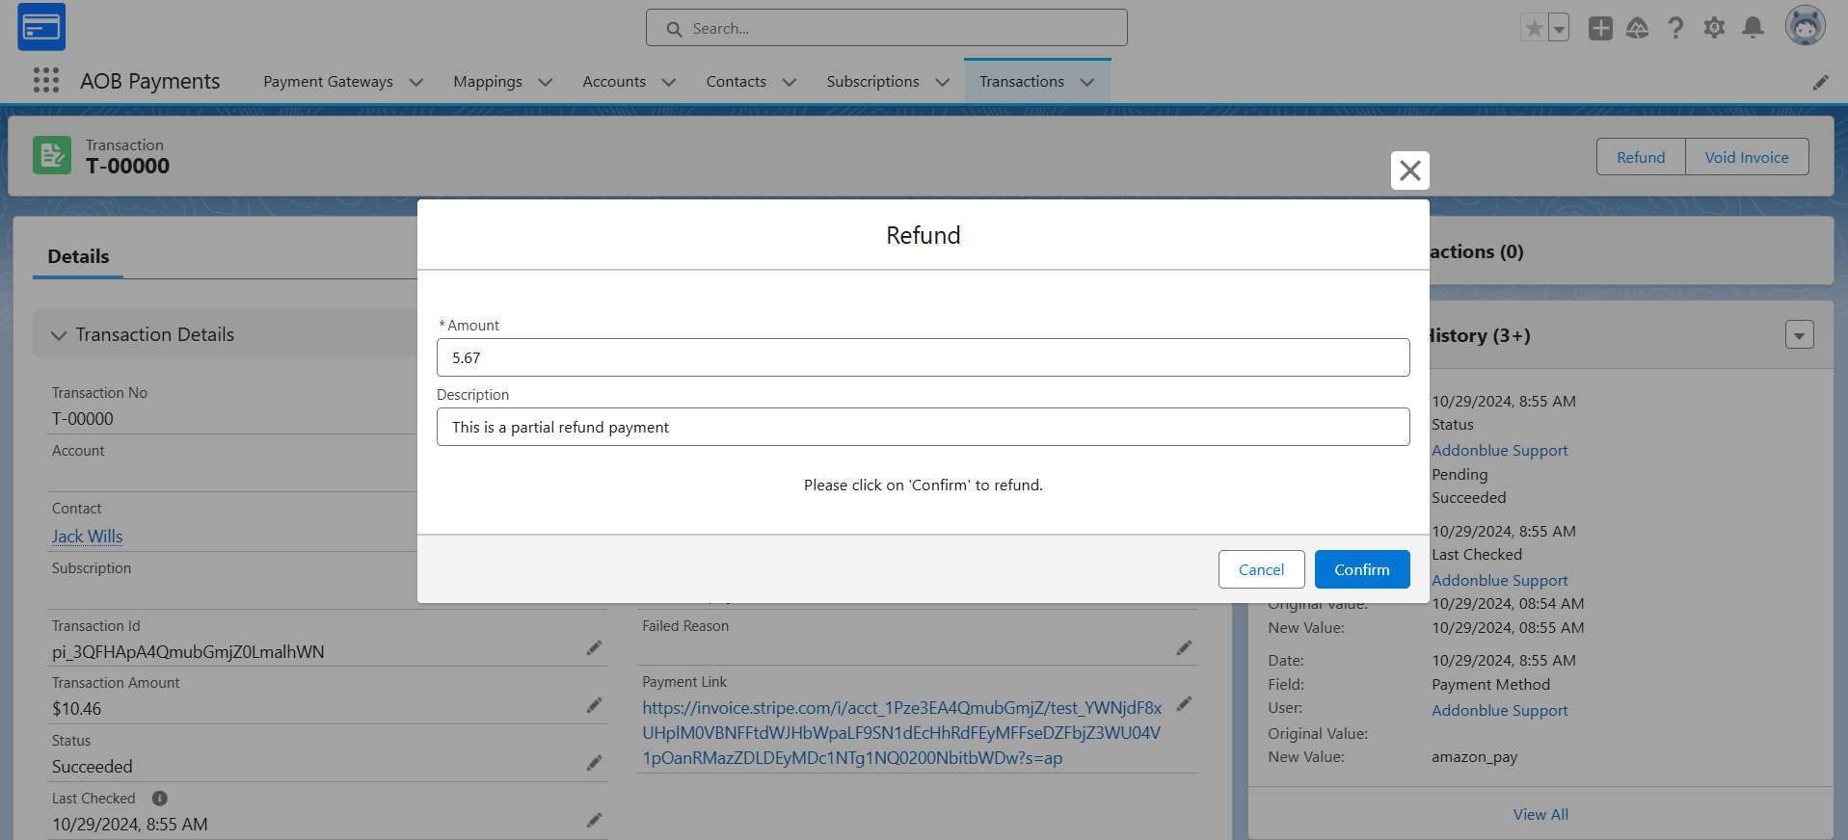The width and height of the screenshot is (1848, 840).
Task: Edit the Transaction Amount field pencil
Action: [x=594, y=705]
